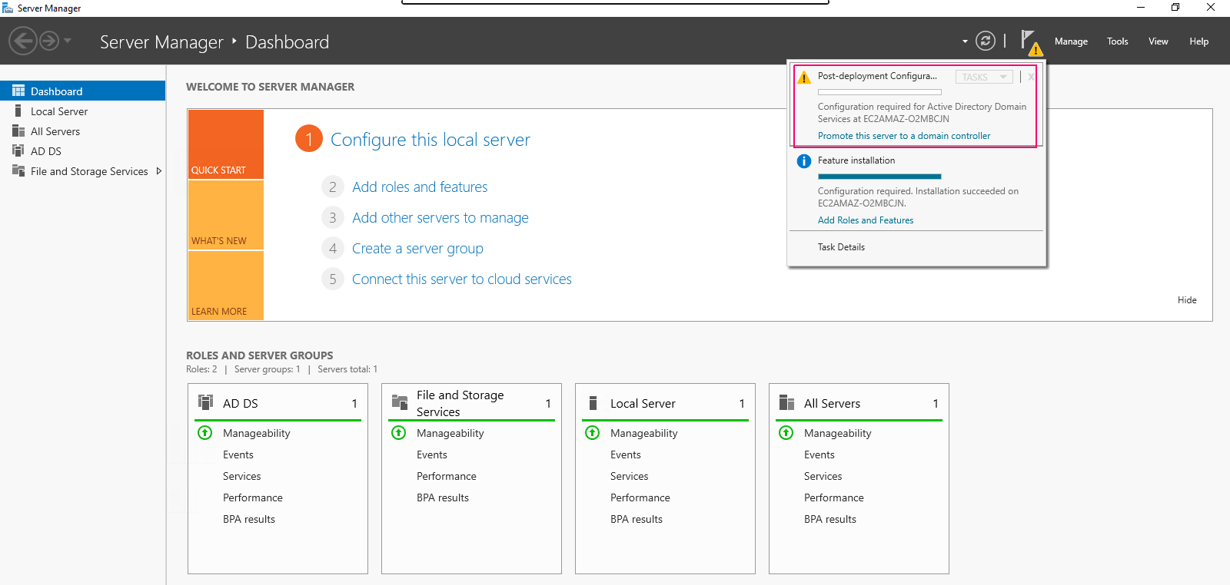Open Services in the Local Server tile
The image size is (1230, 585).
coord(630,476)
